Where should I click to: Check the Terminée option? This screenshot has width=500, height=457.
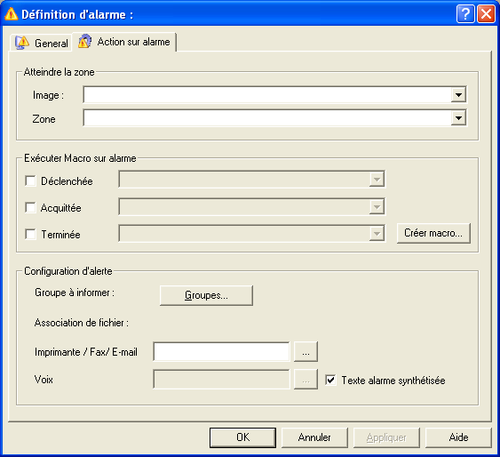coord(30,234)
